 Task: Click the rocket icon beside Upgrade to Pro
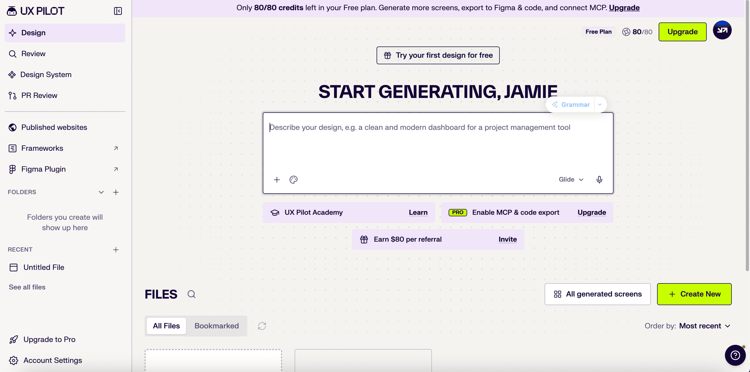(14, 339)
